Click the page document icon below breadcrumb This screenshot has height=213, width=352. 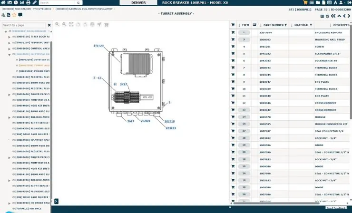(x=9, y=15)
